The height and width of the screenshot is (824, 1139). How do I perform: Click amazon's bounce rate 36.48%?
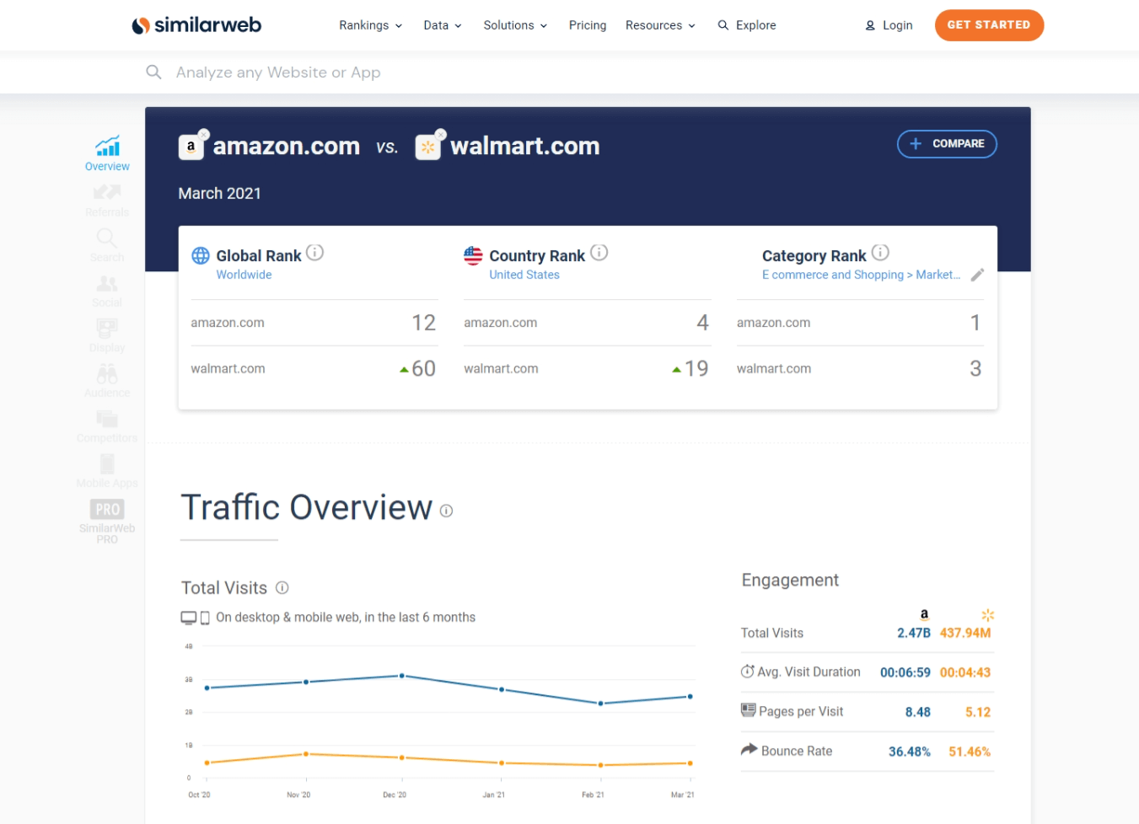(910, 752)
